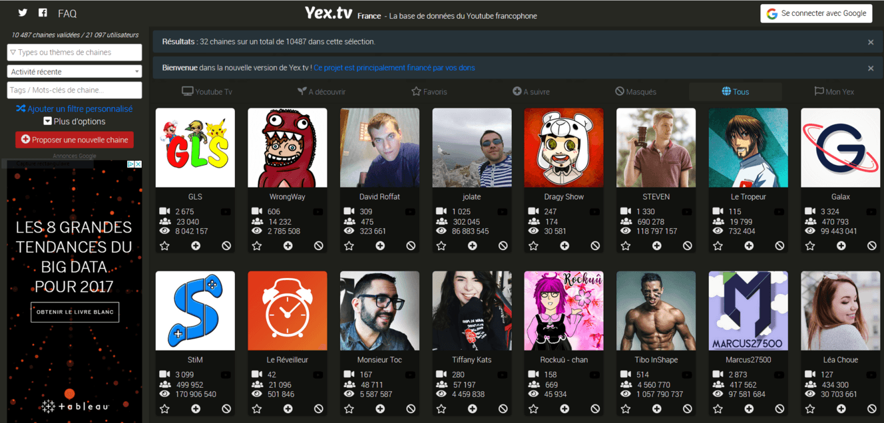Follow Marcus27500 with plus icon
Screen dimensions: 884x423
click(x=749, y=409)
